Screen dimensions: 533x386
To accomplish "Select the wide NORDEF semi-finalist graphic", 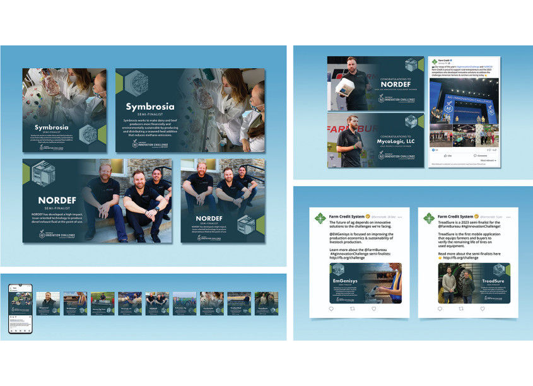I will point(97,201).
